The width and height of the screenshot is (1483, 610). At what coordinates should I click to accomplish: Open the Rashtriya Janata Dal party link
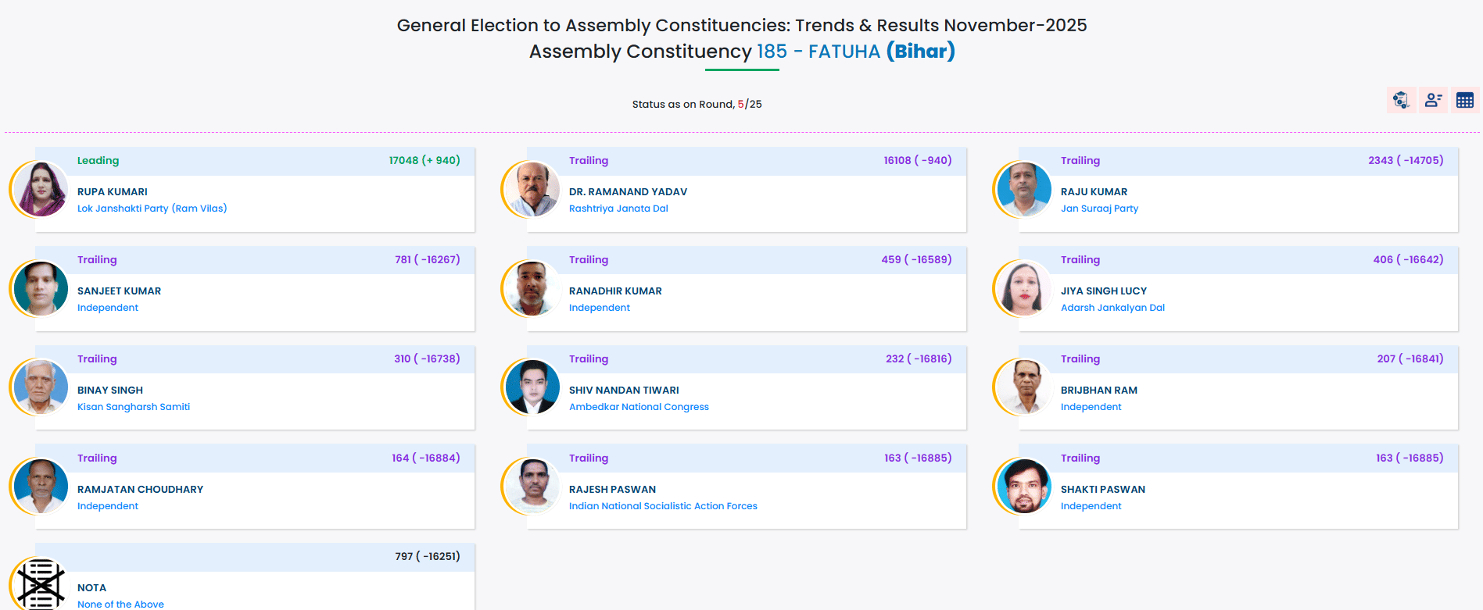(618, 209)
